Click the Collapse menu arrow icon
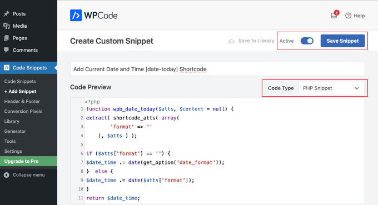The width and height of the screenshot is (378, 205). (7, 175)
